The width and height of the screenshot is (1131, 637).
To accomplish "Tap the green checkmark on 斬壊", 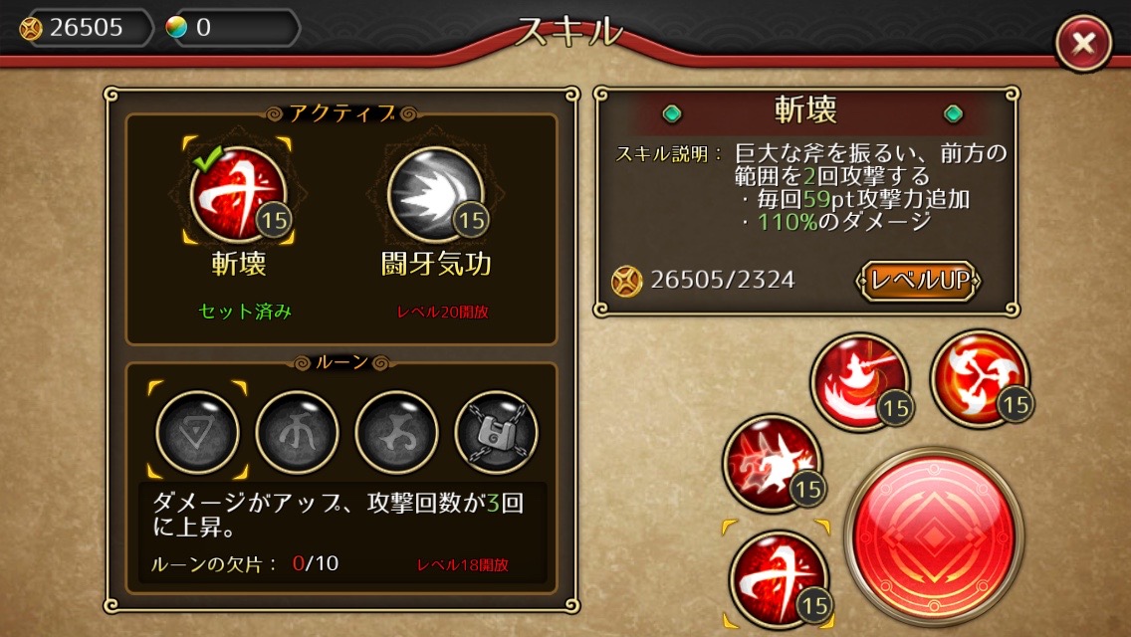I will 207,158.
